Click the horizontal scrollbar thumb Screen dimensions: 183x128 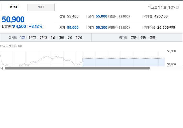(x=77, y=68)
